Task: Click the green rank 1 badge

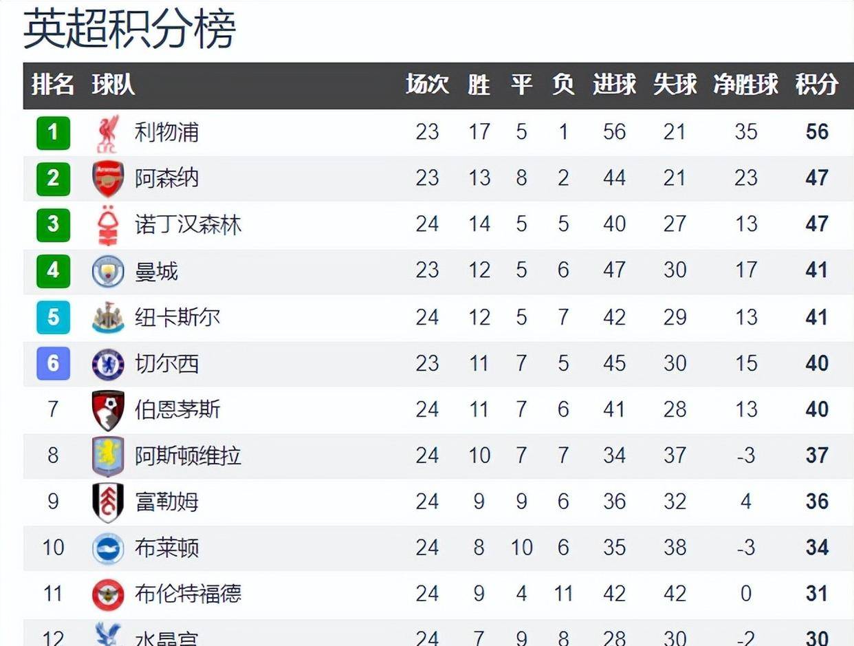Action: pyautogui.click(x=53, y=132)
